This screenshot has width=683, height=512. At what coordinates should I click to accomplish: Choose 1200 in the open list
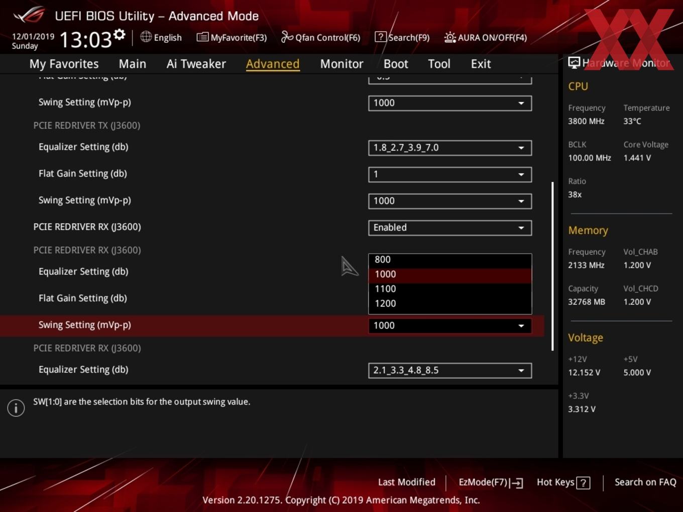click(x=450, y=303)
